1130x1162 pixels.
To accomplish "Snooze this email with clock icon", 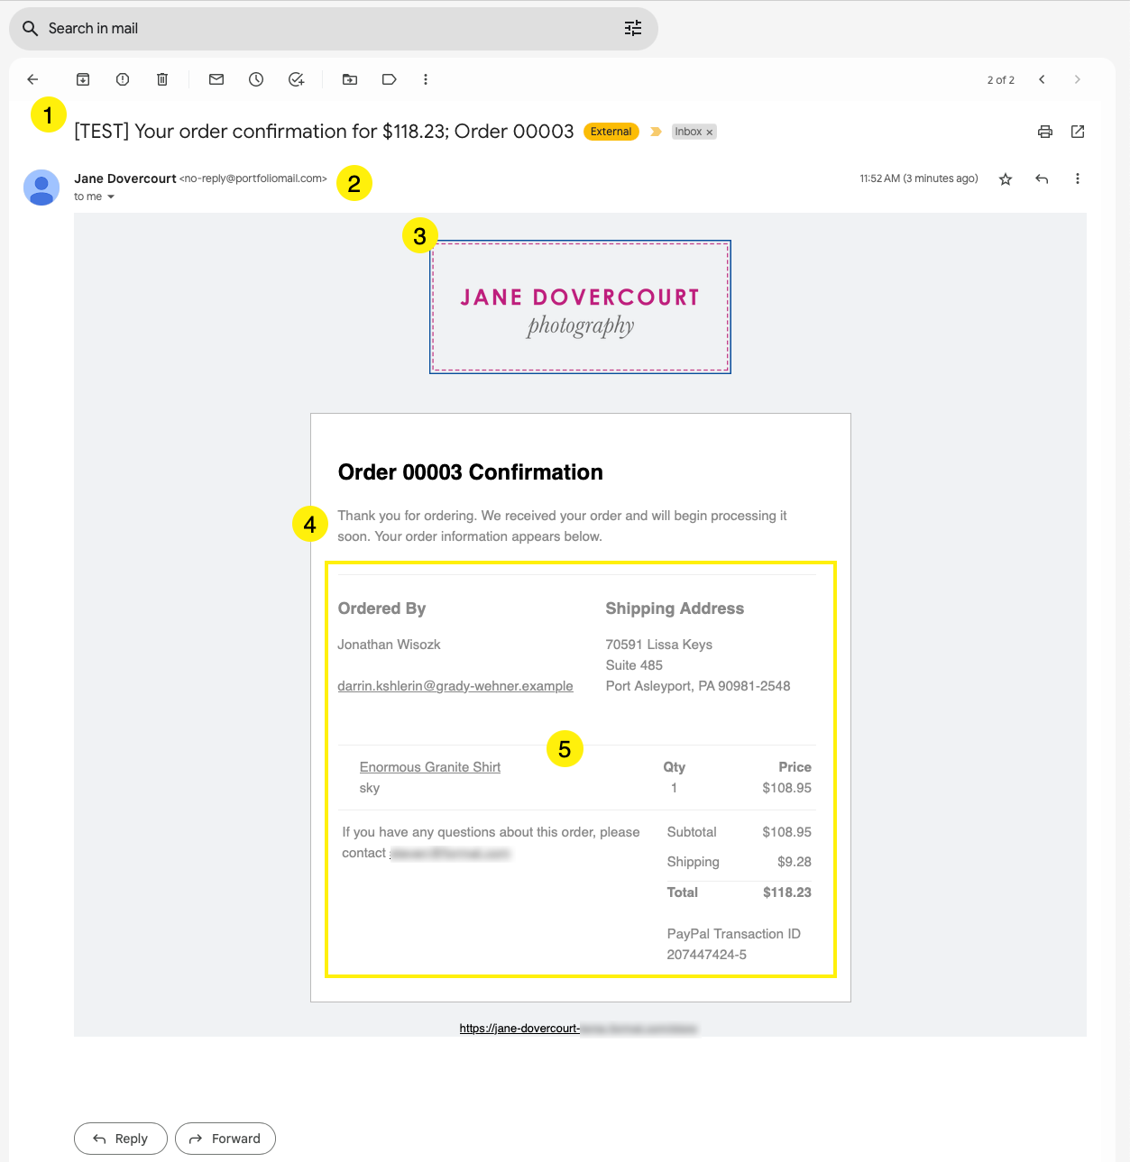I will click(x=256, y=79).
